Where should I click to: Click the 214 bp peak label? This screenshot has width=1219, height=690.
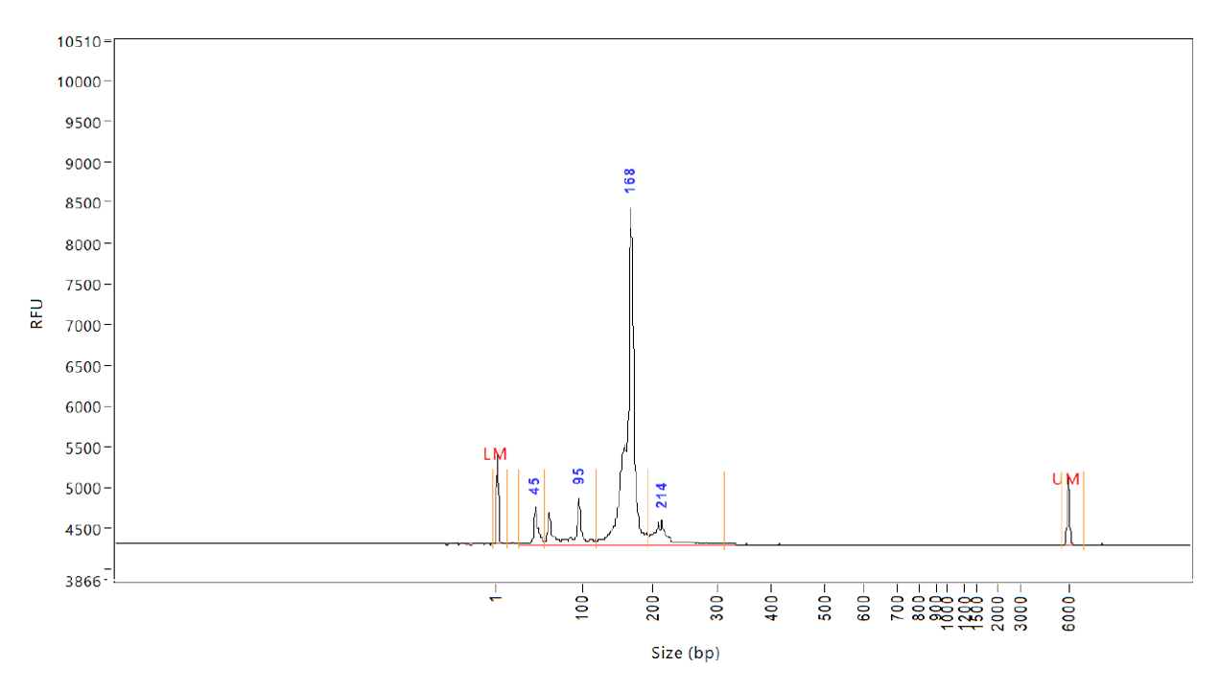click(661, 494)
